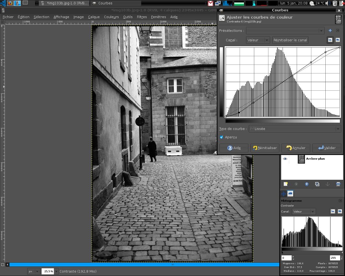Duplicate the Arrière-plan layer
This screenshot has width=345, height=276.
[317, 184]
